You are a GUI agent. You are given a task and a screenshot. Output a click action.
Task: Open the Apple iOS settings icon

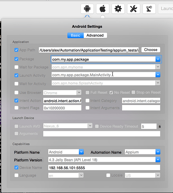pyautogui.click(x=103, y=9)
